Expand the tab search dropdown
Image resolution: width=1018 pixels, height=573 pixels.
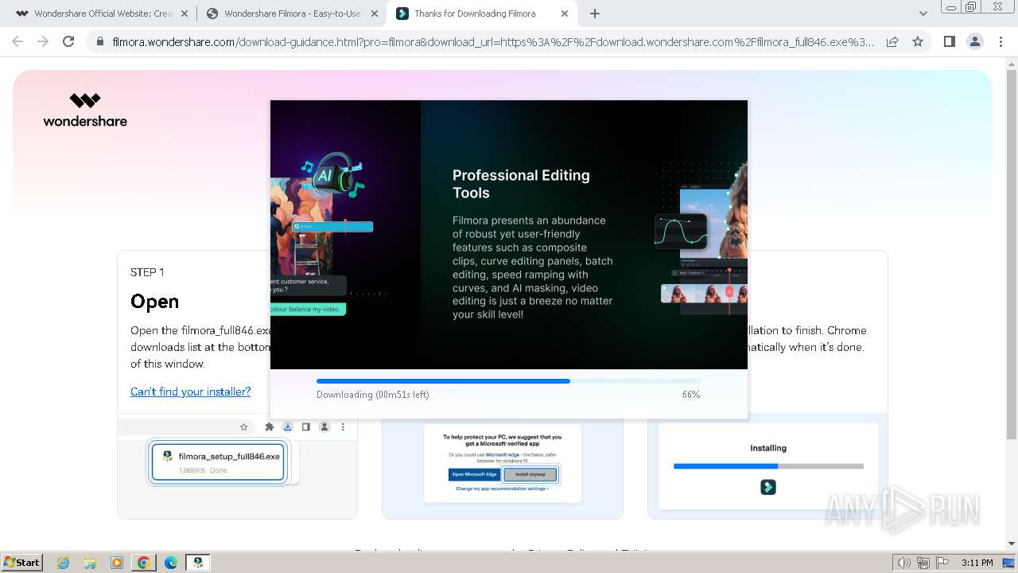pyautogui.click(x=923, y=14)
